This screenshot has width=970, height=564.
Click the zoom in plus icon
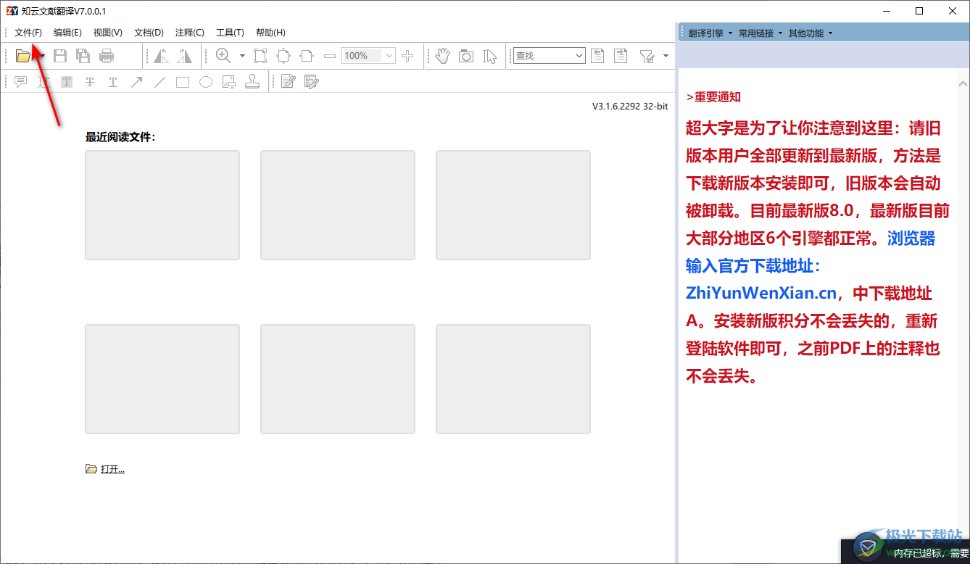[407, 56]
